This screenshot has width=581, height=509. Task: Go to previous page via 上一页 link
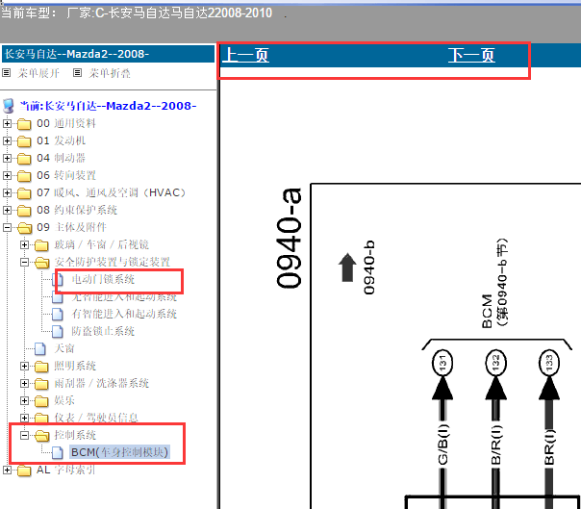pos(245,55)
